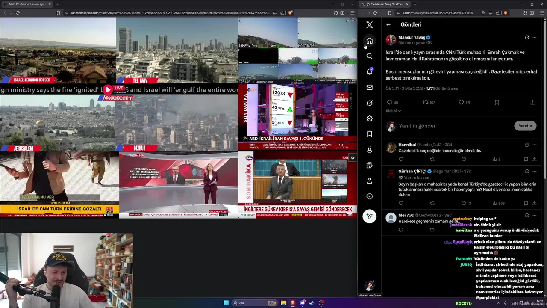Open more options on Mer Avc reply
The width and height of the screenshot is (547, 308).
[534, 215]
